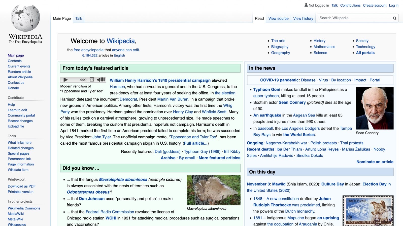Screen dimensions: 403x226
Task: Click the search magnifier icon
Action: point(394,18)
